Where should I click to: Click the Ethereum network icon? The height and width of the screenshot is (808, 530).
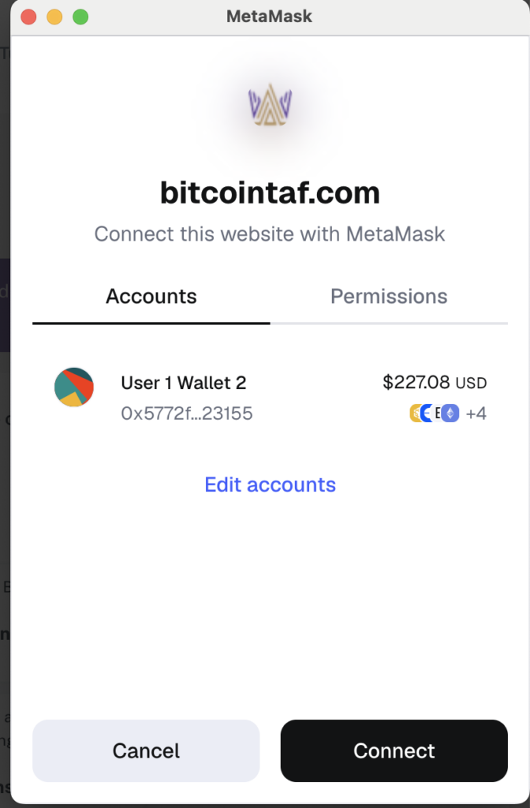tap(450, 413)
